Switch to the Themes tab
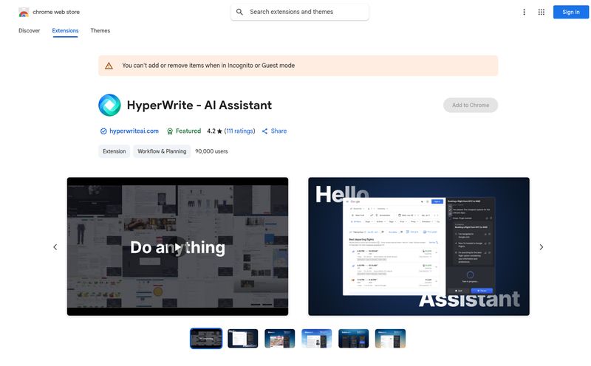591x366 pixels. click(x=100, y=30)
